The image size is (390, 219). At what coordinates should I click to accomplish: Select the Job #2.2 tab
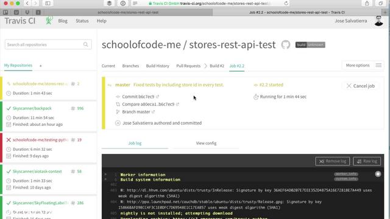coord(237,66)
